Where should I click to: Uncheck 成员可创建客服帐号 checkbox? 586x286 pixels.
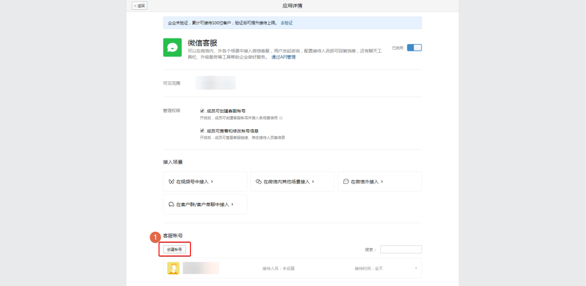click(202, 111)
